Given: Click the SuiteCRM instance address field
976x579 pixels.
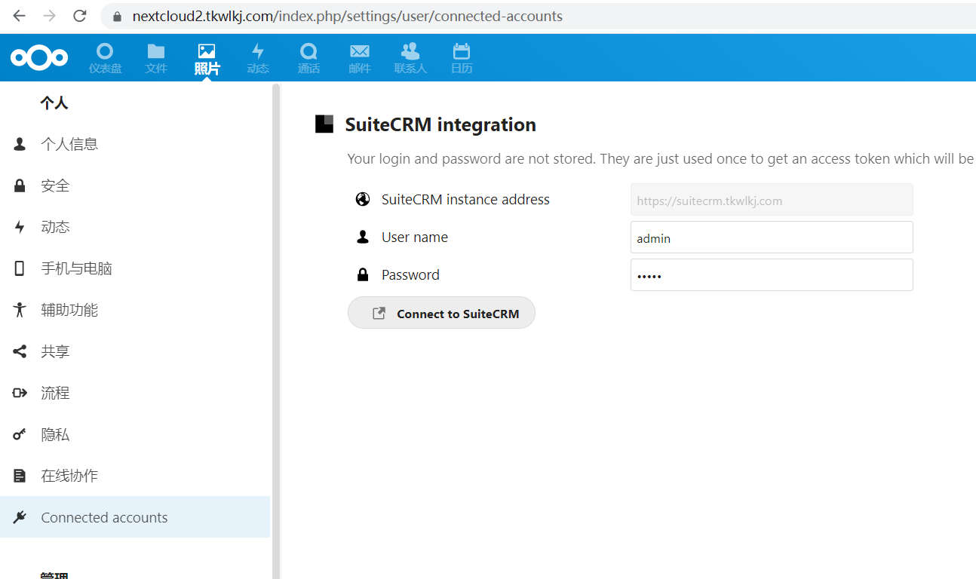Looking at the screenshot, I should [x=772, y=200].
